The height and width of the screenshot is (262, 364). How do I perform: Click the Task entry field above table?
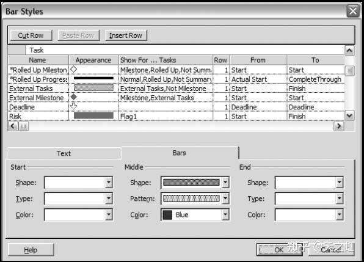tap(185, 50)
